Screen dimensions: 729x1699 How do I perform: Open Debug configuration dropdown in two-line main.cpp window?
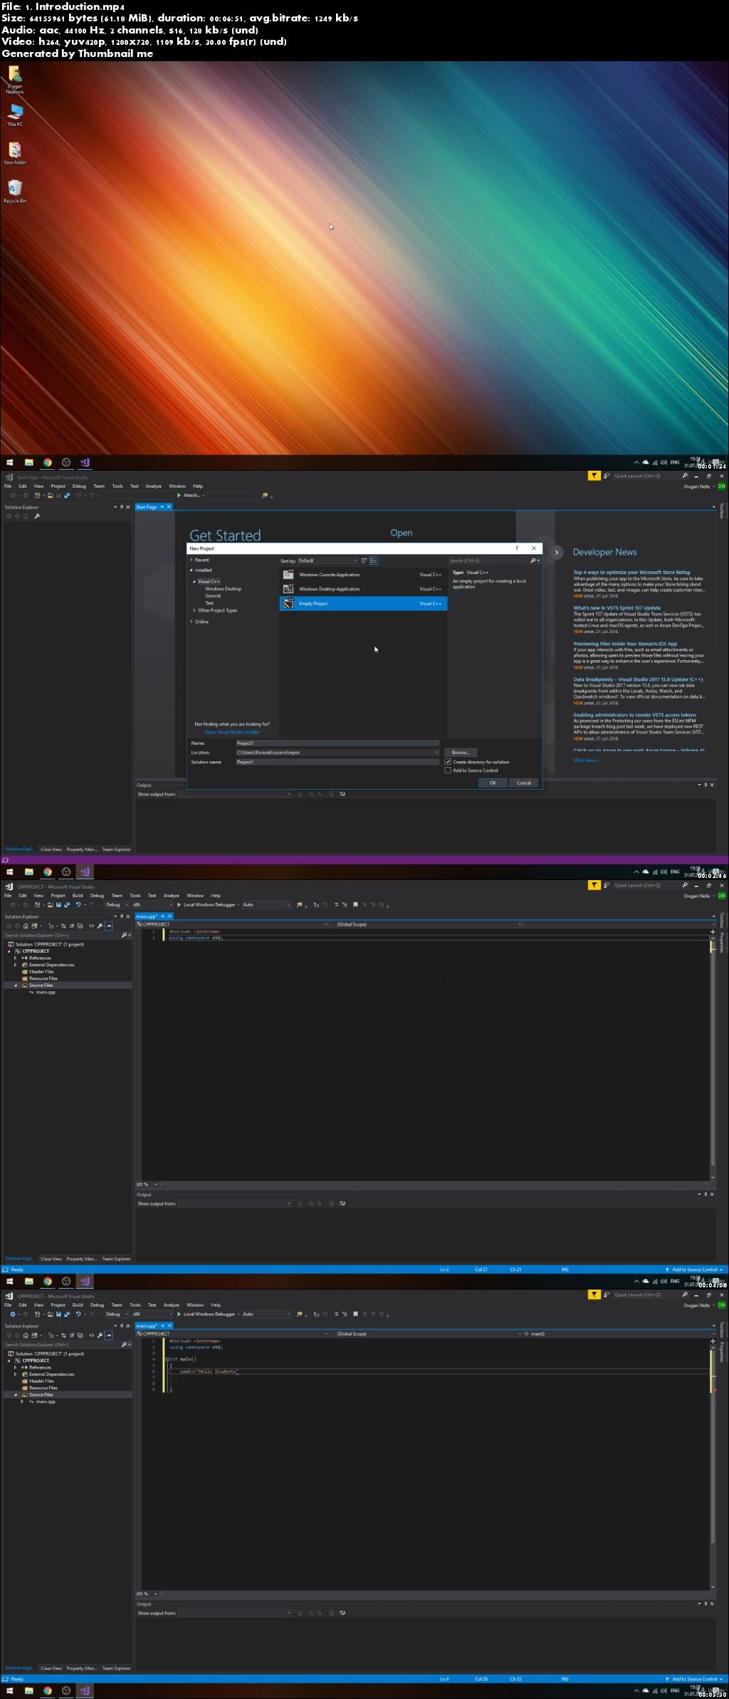point(117,904)
